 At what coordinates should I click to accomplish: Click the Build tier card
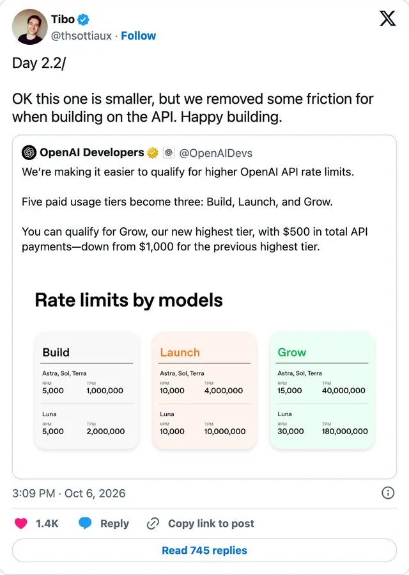click(x=87, y=391)
